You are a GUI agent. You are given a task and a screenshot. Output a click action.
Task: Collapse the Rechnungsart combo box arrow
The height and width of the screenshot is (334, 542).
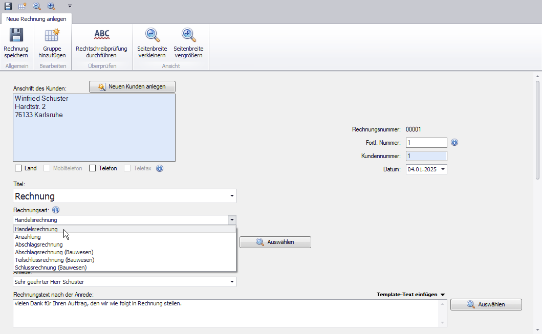pyautogui.click(x=232, y=219)
